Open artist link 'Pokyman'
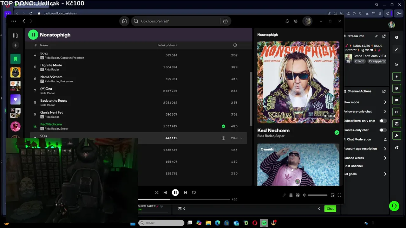This screenshot has width=406, height=228. (67, 81)
